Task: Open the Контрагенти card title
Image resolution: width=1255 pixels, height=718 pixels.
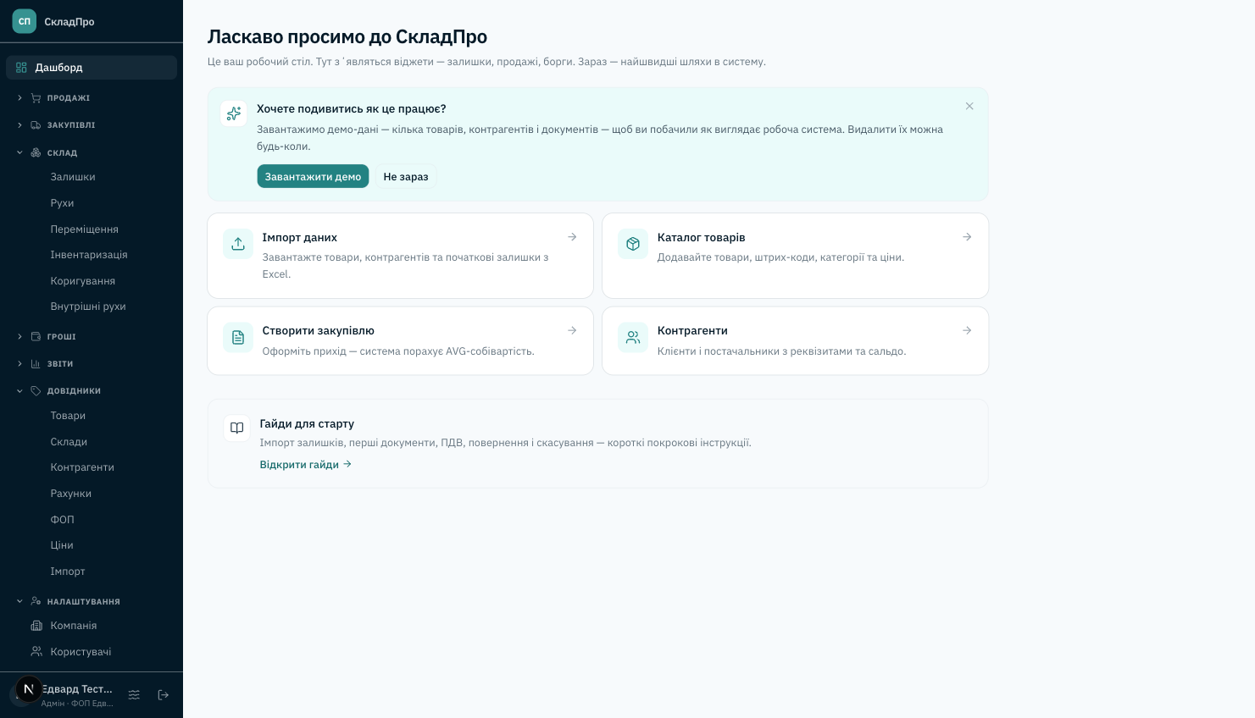Action: [692, 331]
